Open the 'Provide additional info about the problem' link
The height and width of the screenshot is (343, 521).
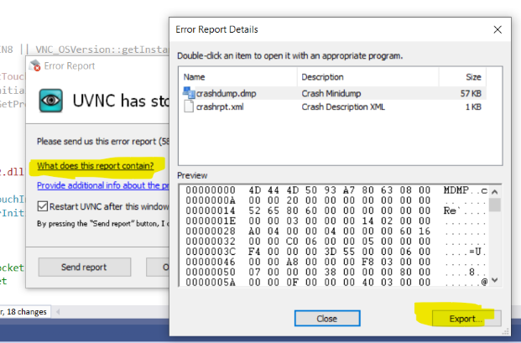[103, 185]
